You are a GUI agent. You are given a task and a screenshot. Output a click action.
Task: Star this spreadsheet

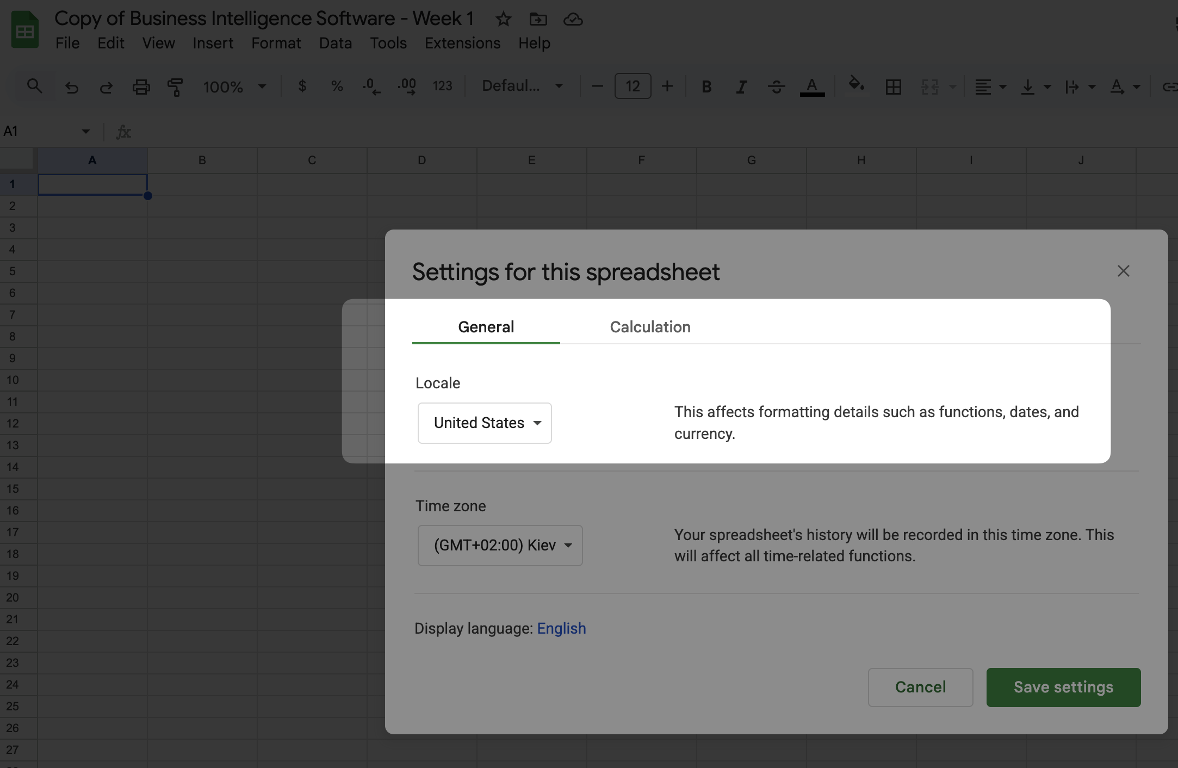(503, 20)
